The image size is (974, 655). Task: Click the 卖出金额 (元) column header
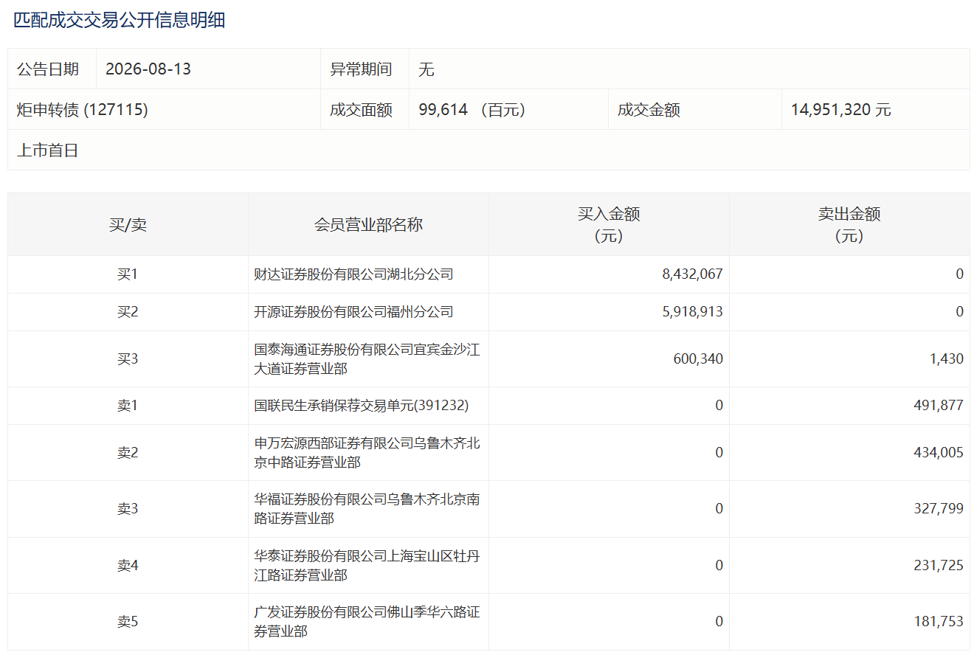click(x=849, y=225)
